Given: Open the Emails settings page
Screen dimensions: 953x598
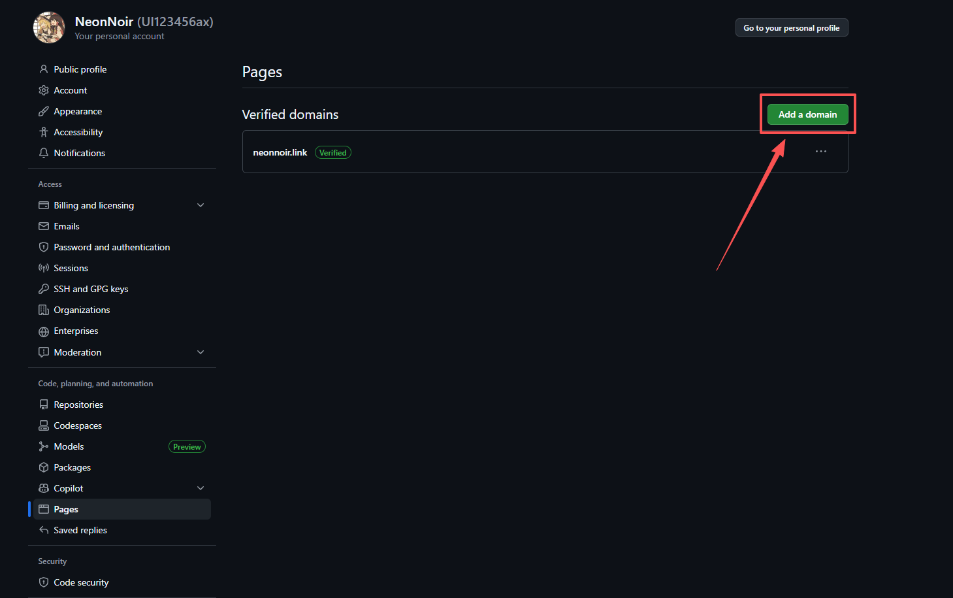Looking at the screenshot, I should pyautogui.click(x=67, y=226).
